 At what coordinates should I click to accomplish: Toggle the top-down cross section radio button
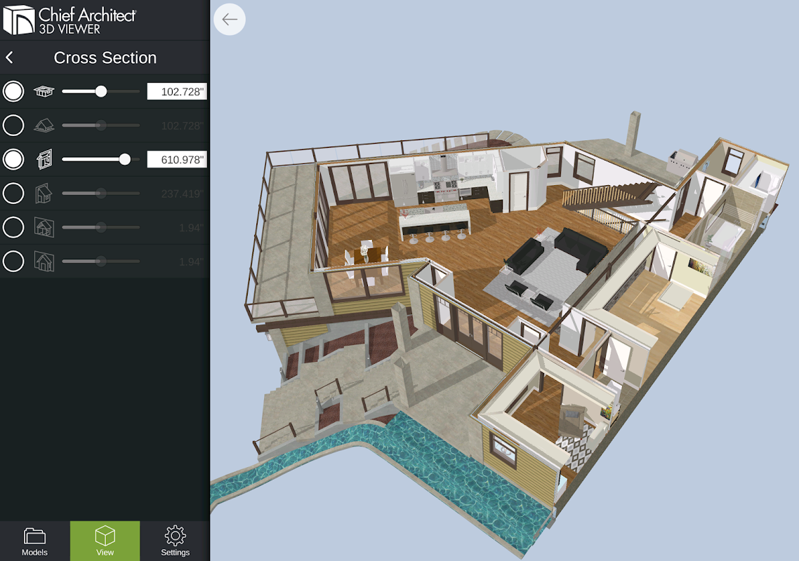click(x=13, y=92)
